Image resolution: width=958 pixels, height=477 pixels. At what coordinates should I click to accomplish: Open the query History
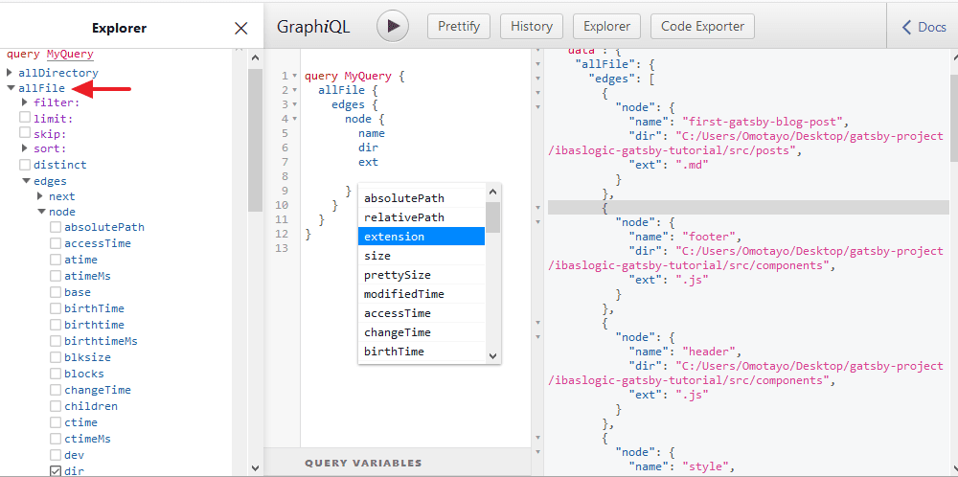tap(532, 26)
